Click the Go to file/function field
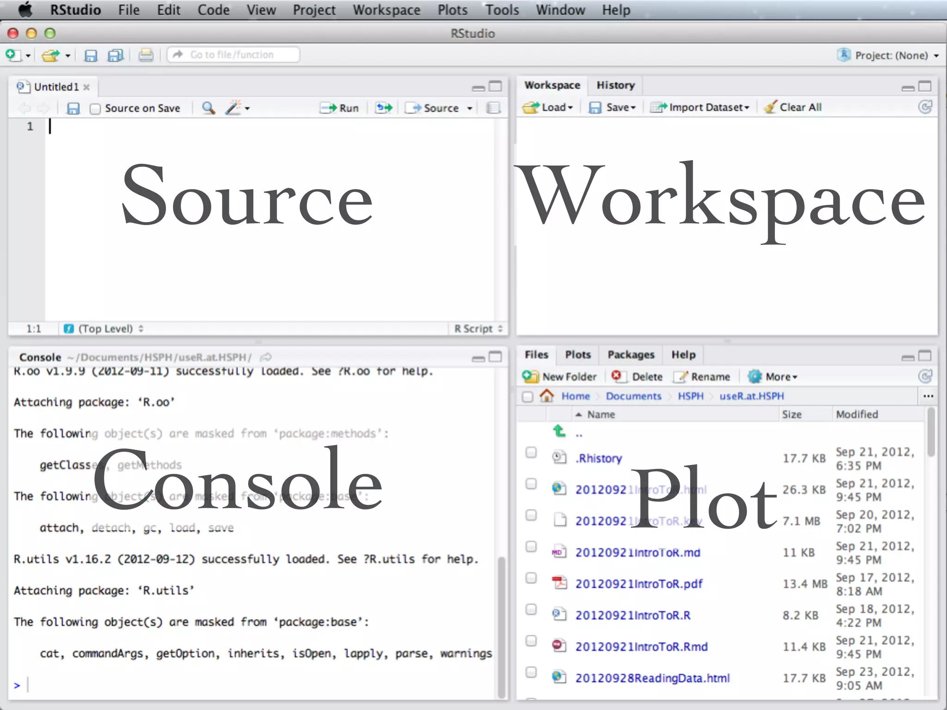The height and width of the screenshot is (710, 947). [x=234, y=55]
